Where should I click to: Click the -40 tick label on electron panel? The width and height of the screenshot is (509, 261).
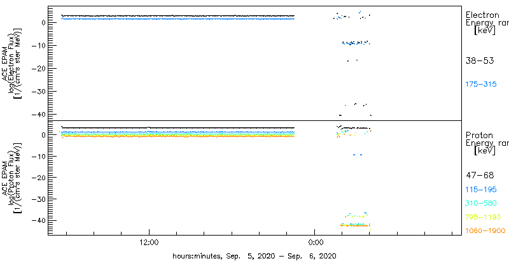point(38,115)
